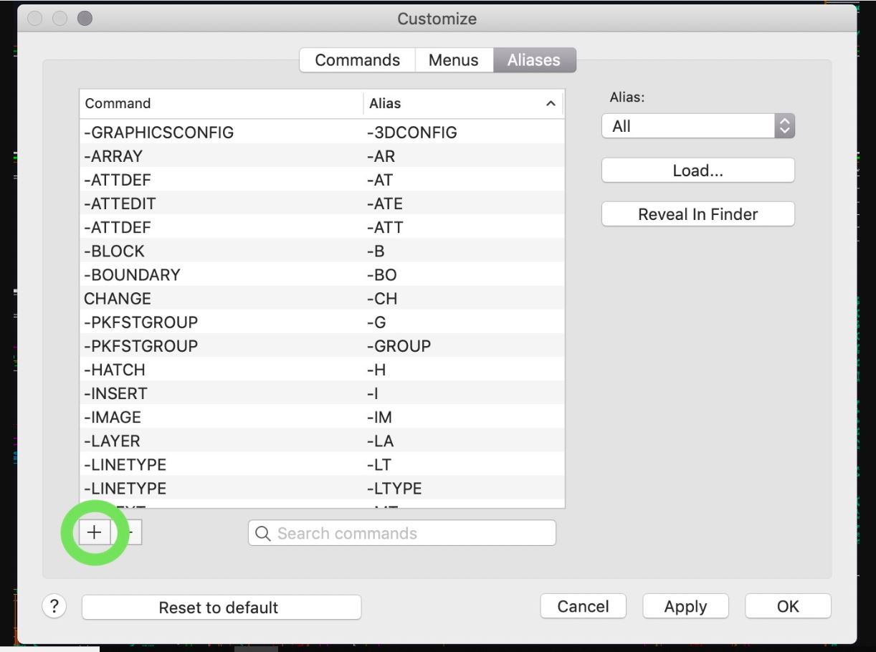Apply the alias changes
The image size is (876, 652).
click(685, 606)
